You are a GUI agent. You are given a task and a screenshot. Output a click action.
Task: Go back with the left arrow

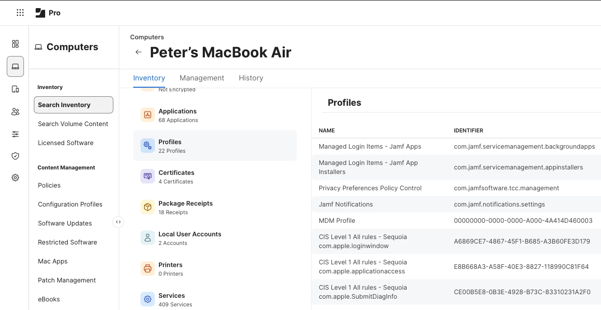click(139, 52)
